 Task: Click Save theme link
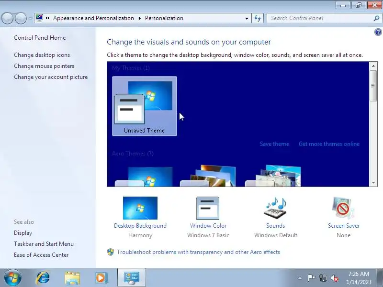274,144
